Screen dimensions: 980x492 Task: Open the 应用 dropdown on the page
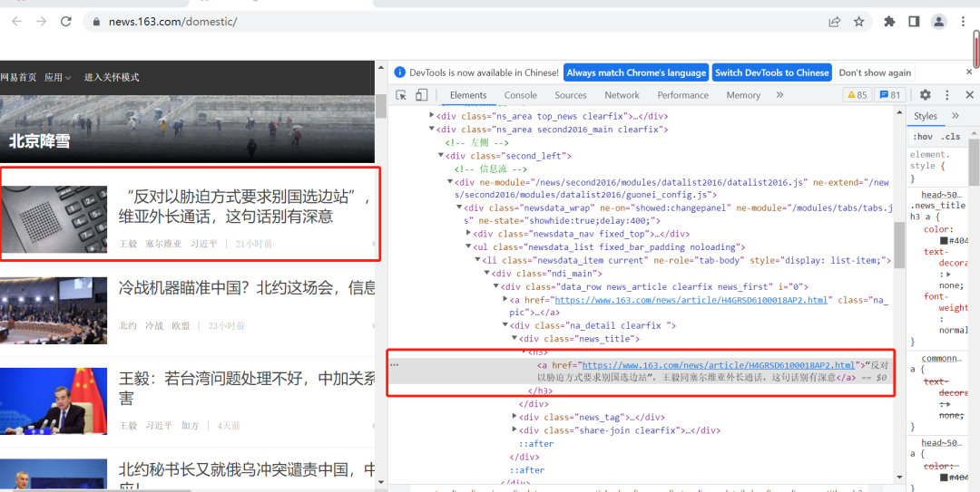57,77
